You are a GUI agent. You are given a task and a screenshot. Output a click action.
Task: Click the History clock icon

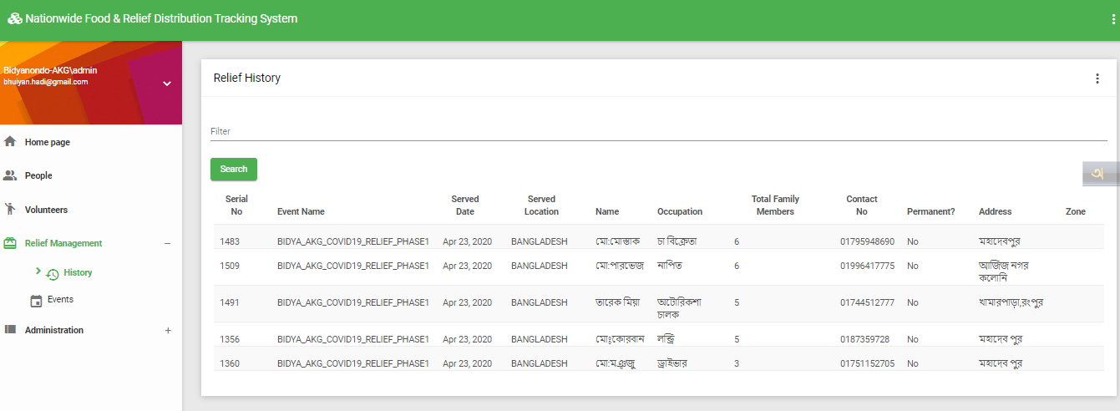53,273
